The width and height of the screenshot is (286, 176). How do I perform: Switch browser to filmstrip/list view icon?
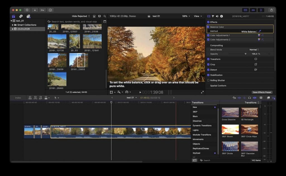(99, 16)
